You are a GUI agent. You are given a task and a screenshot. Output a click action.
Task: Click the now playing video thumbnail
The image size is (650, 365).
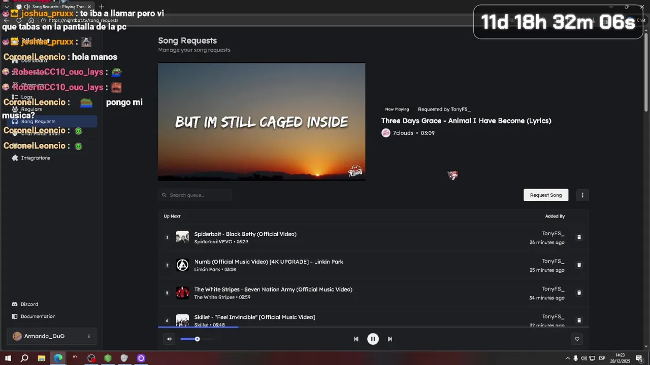(262, 122)
